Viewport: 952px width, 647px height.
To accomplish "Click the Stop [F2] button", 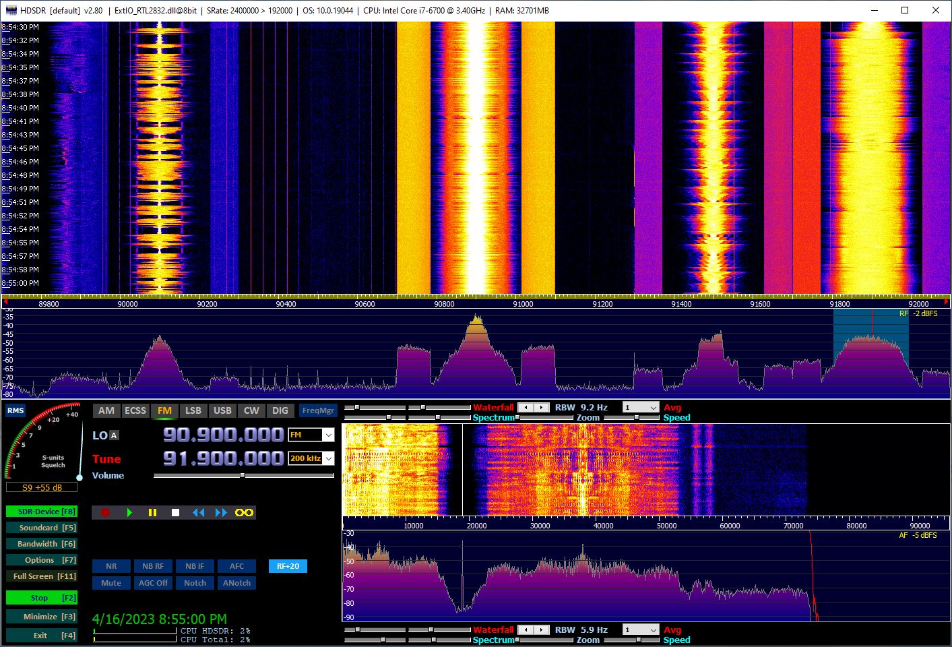I will (x=41, y=598).
